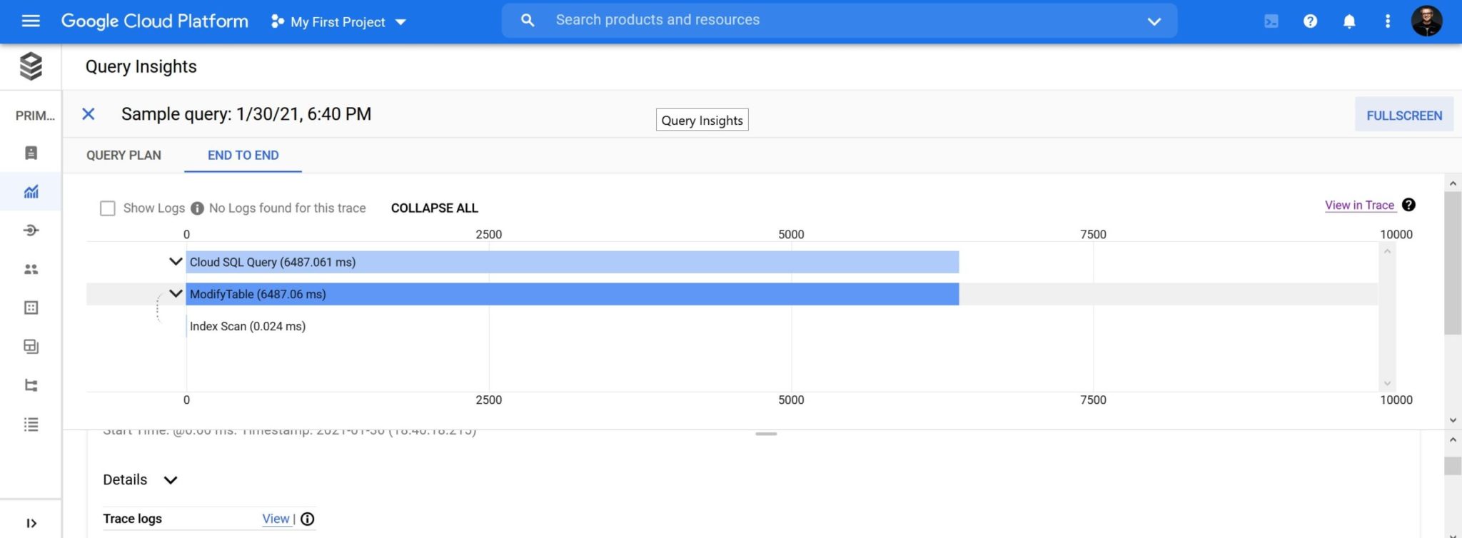1462x538 pixels.
Task: Open the Replicas sidebar icon
Action: [31, 385]
